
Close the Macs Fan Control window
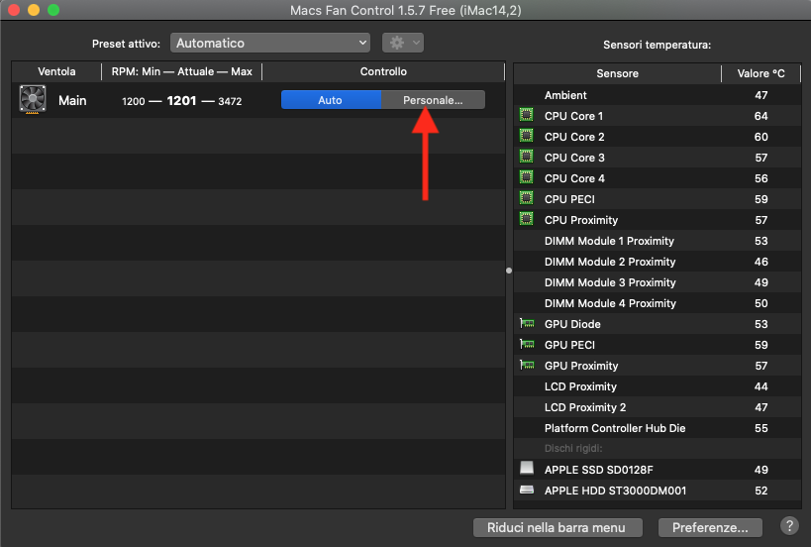click(x=14, y=10)
